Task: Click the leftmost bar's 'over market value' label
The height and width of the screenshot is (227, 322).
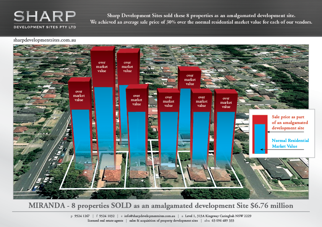Action: click(x=79, y=95)
